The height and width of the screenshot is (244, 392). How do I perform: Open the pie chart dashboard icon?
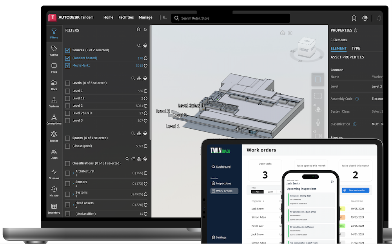point(365,18)
